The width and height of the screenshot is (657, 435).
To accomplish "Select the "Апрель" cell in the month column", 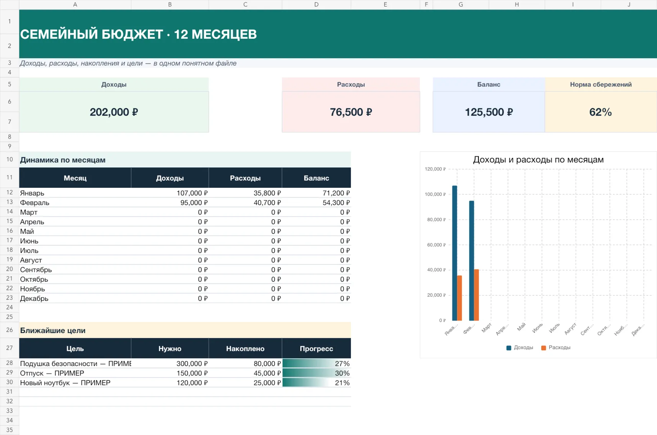I will coord(75,222).
